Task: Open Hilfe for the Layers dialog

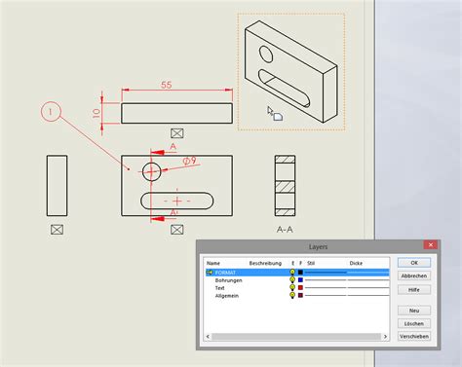Action: tap(414, 290)
